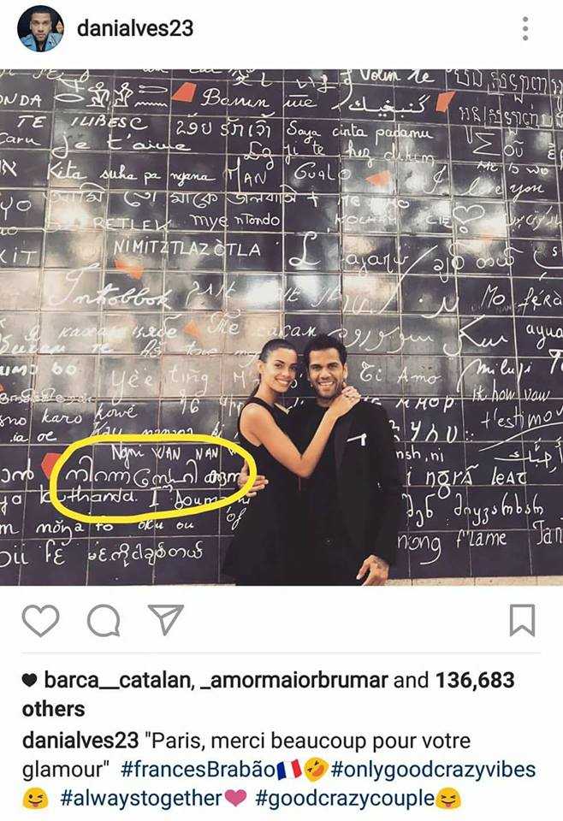
Task: Open hashtag #francesBrabão
Action: pos(198,769)
